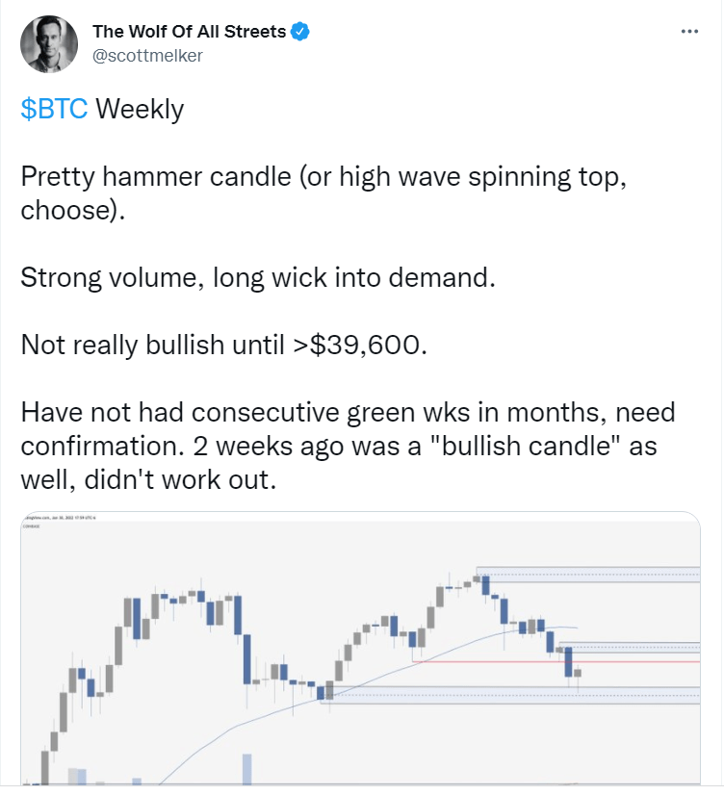The height and width of the screenshot is (795, 724).
Task: Click the Pretty hammer candle sentence
Action: (x=324, y=193)
